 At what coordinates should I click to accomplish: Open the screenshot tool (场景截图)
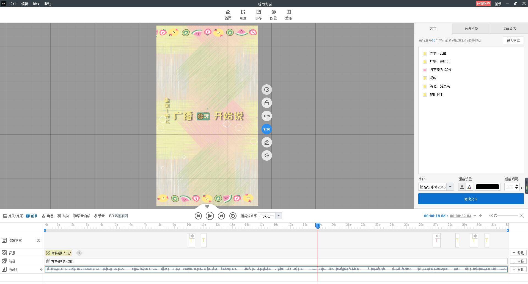pyautogui.click(x=119, y=216)
